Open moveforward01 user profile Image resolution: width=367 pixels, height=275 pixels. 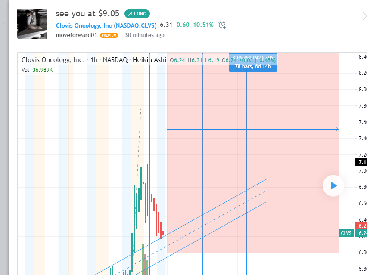[x=76, y=35]
